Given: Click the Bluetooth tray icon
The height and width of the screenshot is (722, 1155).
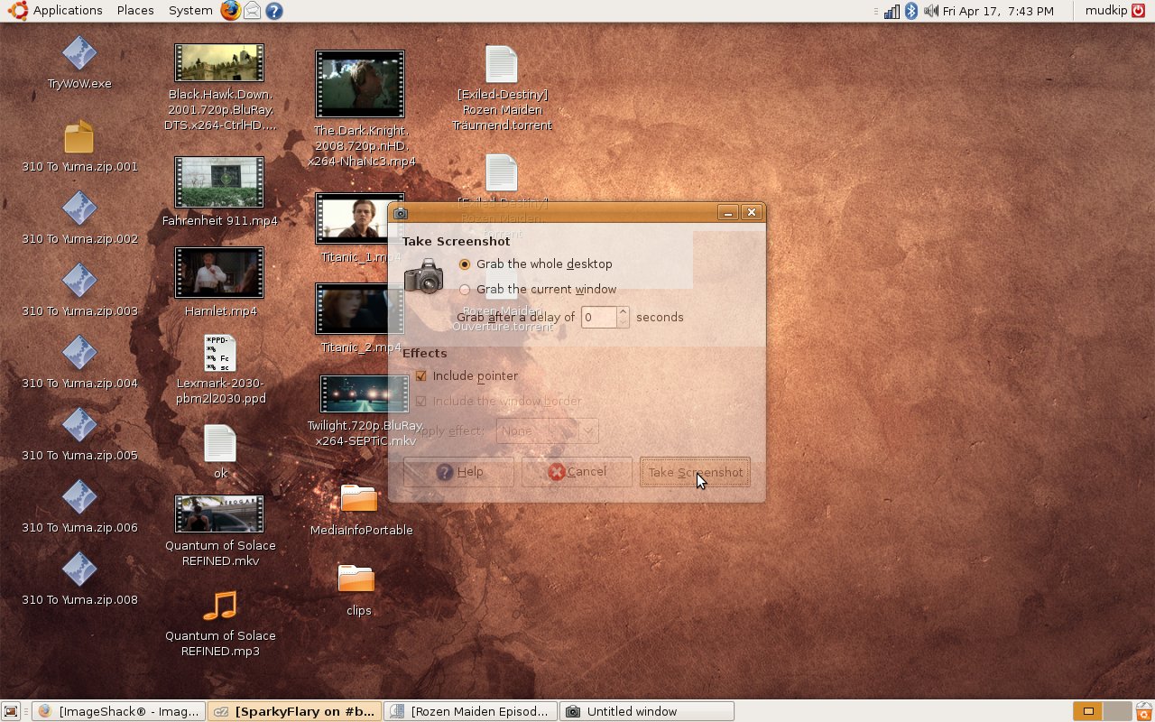Looking at the screenshot, I should click(911, 11).
